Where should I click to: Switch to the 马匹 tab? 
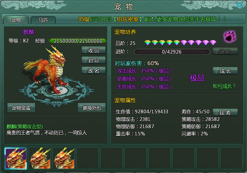tap(43, 20)
